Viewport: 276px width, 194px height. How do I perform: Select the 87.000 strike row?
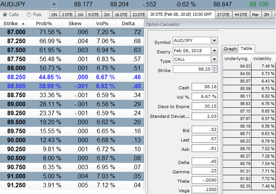tap(72, 32)
